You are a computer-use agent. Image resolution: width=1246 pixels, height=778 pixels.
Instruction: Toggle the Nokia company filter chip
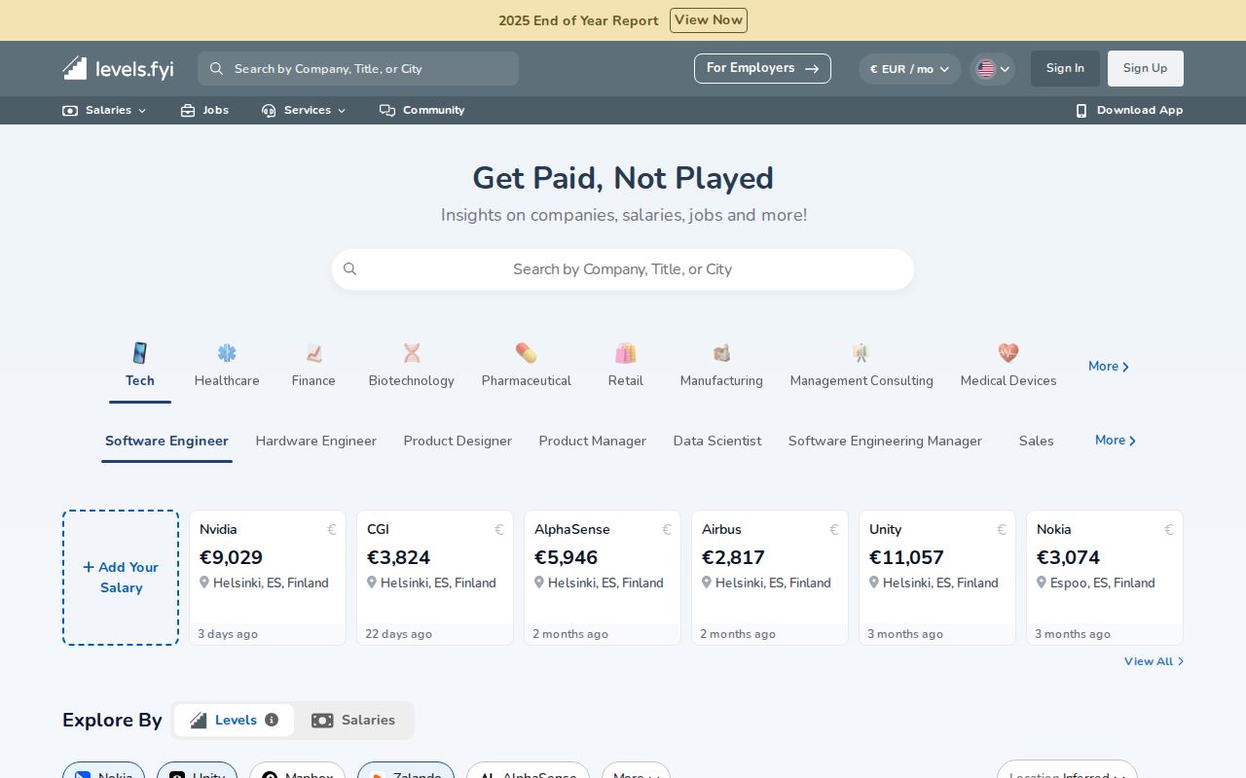(x=103, y=775)
